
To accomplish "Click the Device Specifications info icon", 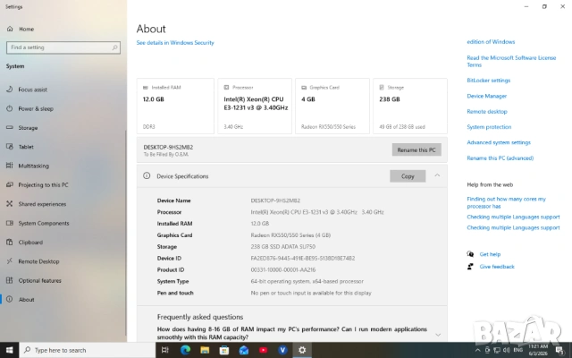I will coord(147,175).
